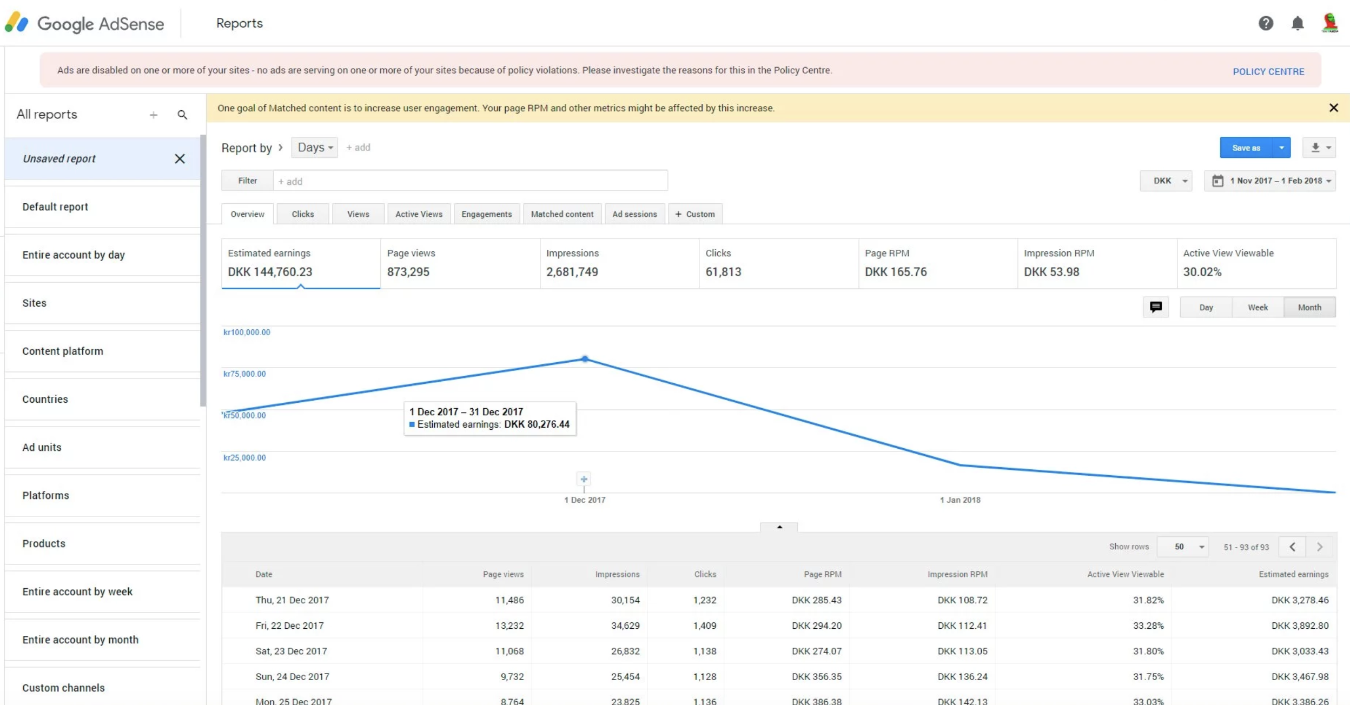Open the date range picker
The height and width of the screenshot is (705, 1350).
(x=1270, y=181)
